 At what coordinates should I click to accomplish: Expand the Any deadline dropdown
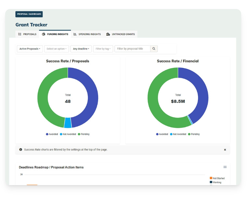pyautogui.click(x=81, y=49)
